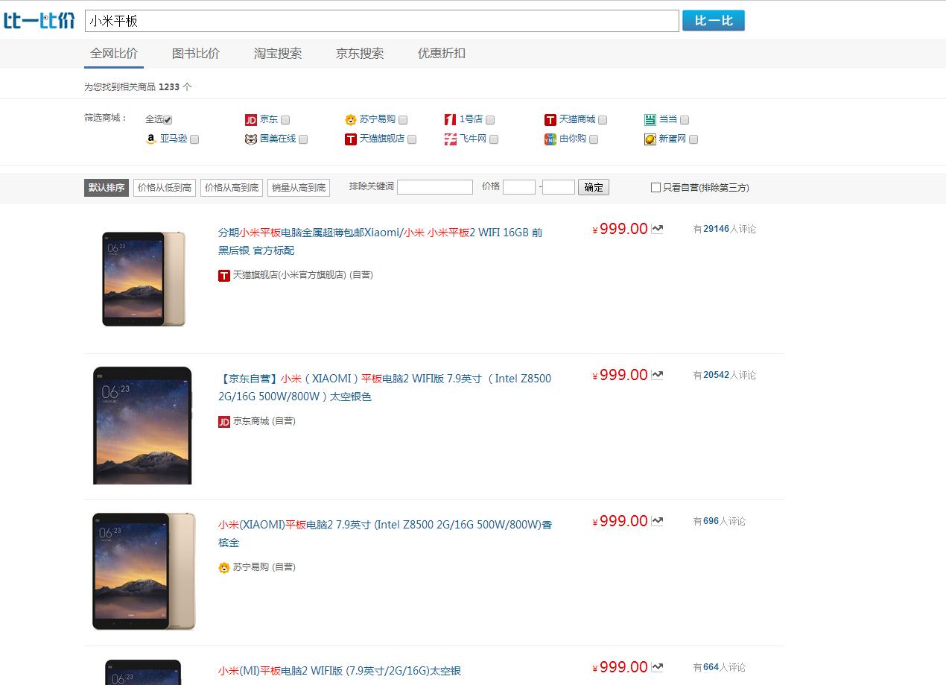Click the 苏宁易购 lion icon

(x=351, y=119)
